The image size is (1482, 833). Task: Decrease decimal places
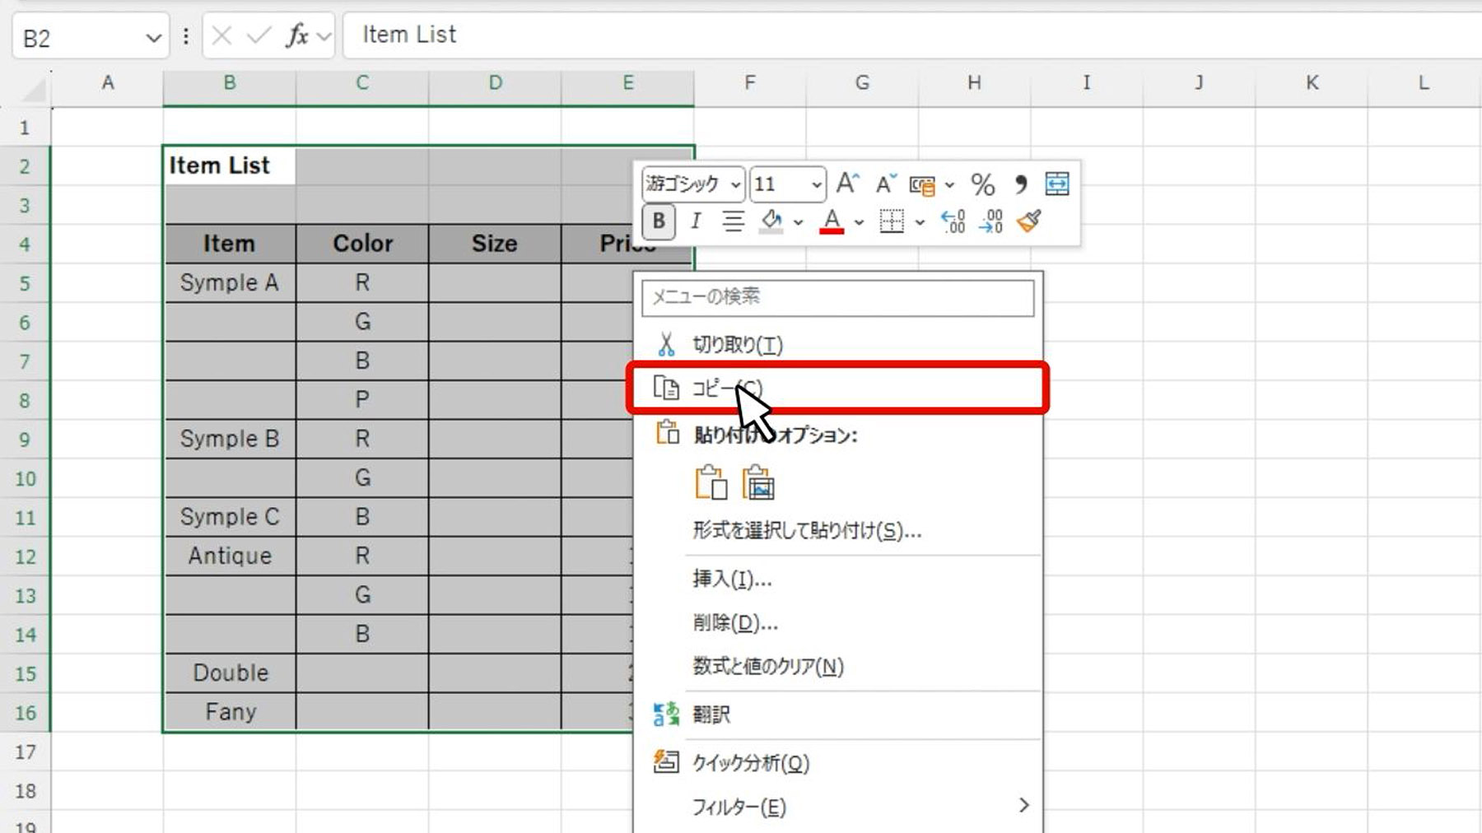(x=990, y=221)
